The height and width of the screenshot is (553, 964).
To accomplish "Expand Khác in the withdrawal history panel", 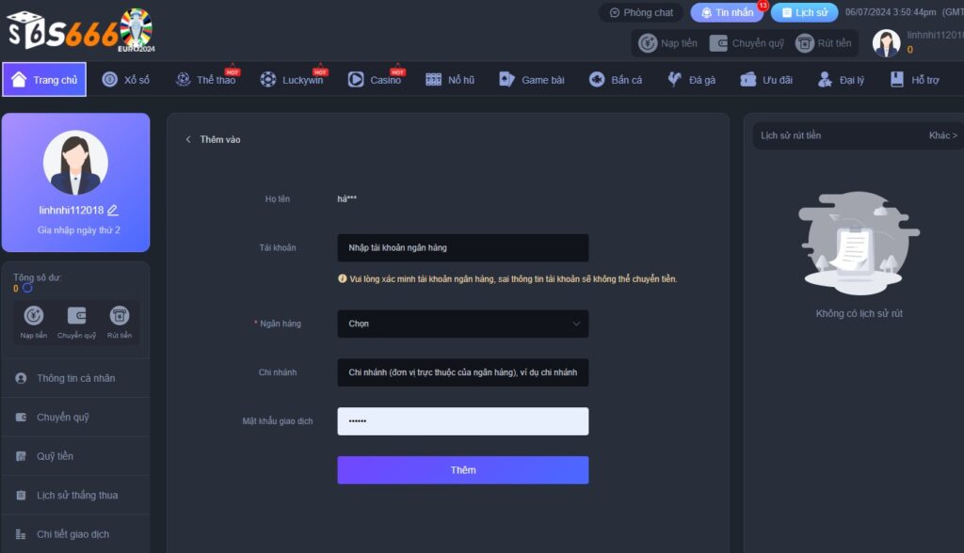I will pyautogui.click(x=942, y=135).
